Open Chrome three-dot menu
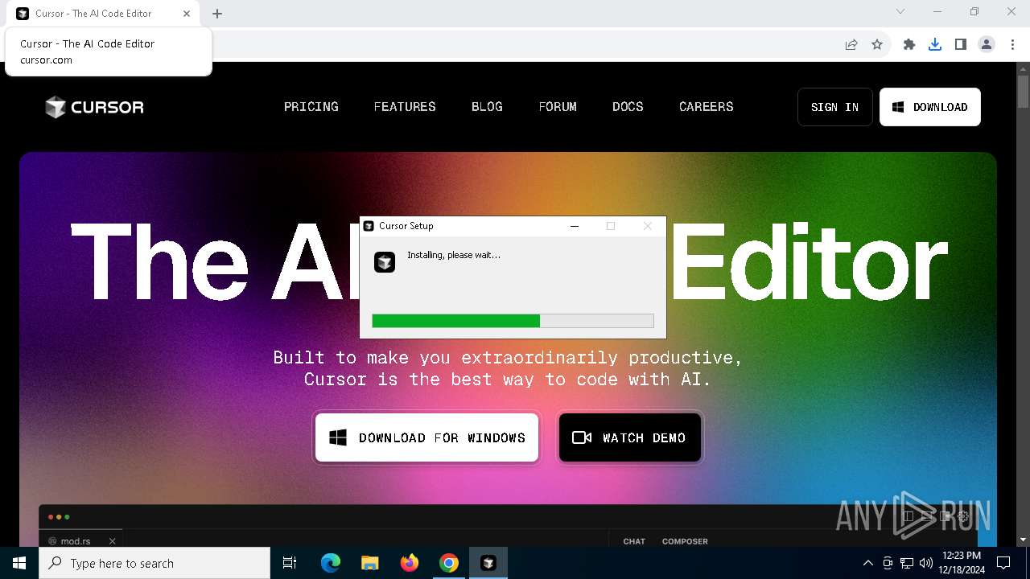Screen dimensions: 1030x579 (x=1011, y=44)
